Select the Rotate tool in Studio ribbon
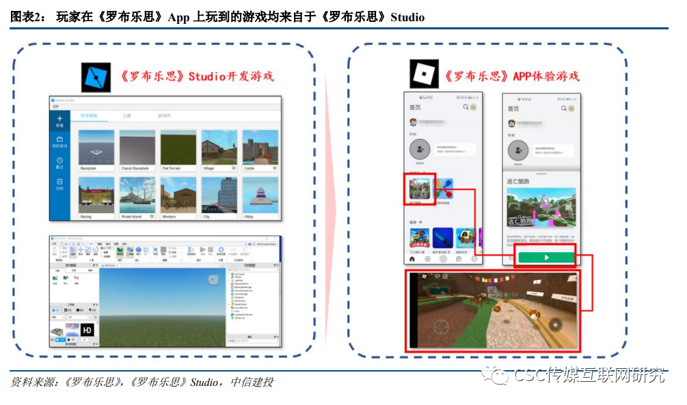This screenshot has width=687, height=405. [x=96, y=251]
